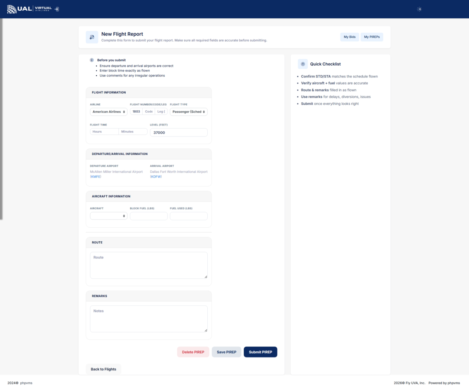The height and width of the screenshot is (391, 469).
Task: Click the flight number field showing 1803
Action: click(136, 112)
